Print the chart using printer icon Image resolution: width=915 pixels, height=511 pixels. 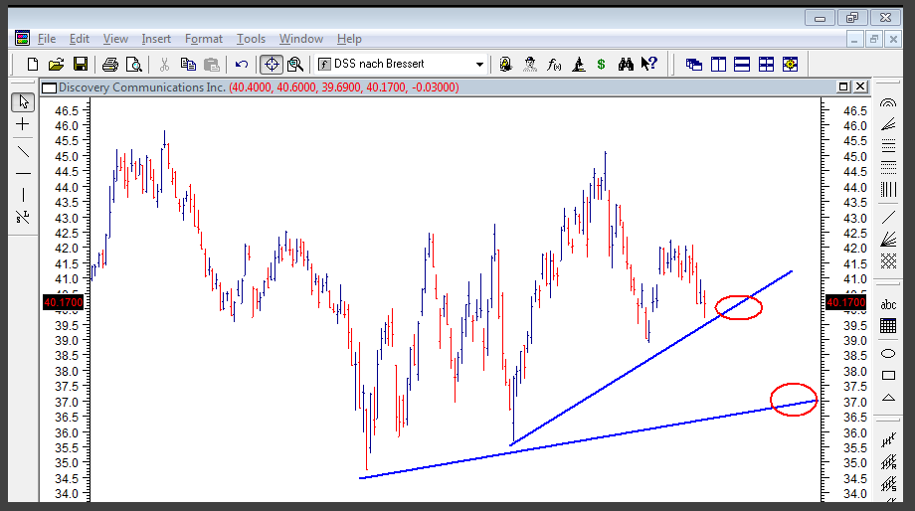(110, 65)
